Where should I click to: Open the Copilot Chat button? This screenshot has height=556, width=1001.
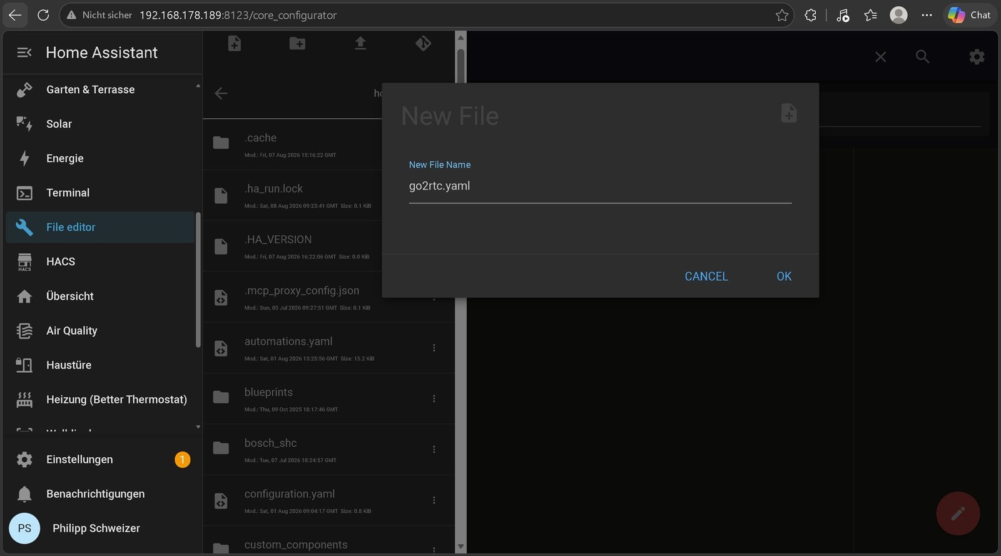[x=969, y=15]
